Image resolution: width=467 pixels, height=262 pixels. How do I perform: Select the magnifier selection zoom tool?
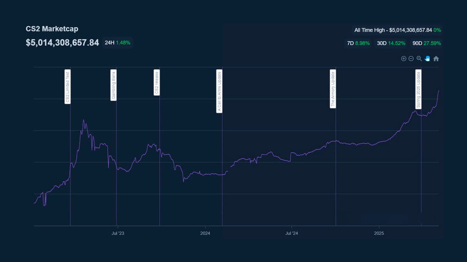click(419, 59)
